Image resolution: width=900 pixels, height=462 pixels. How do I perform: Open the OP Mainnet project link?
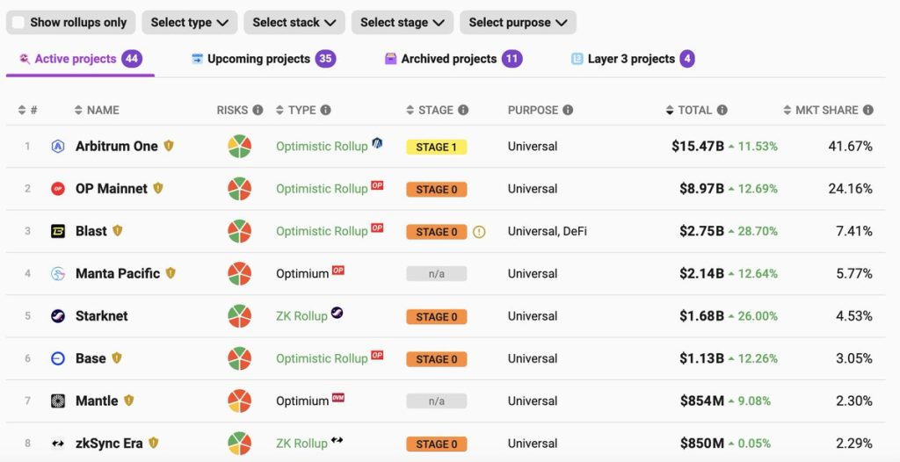coord(112,189)
